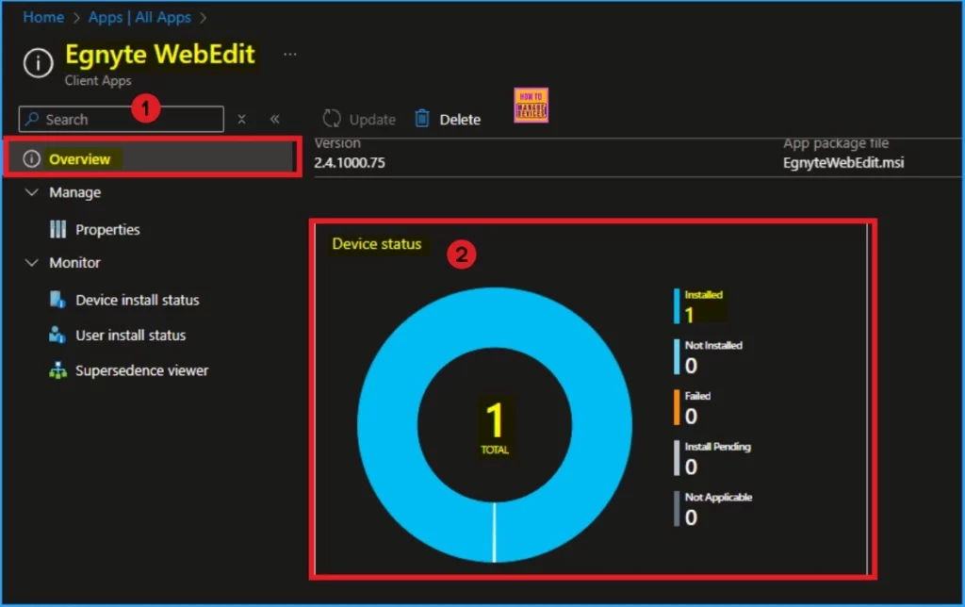The height and width of the screenshot is (607, 965).
Task: Click the Not Applicable legend label
Action: click(x=718, y=498)
